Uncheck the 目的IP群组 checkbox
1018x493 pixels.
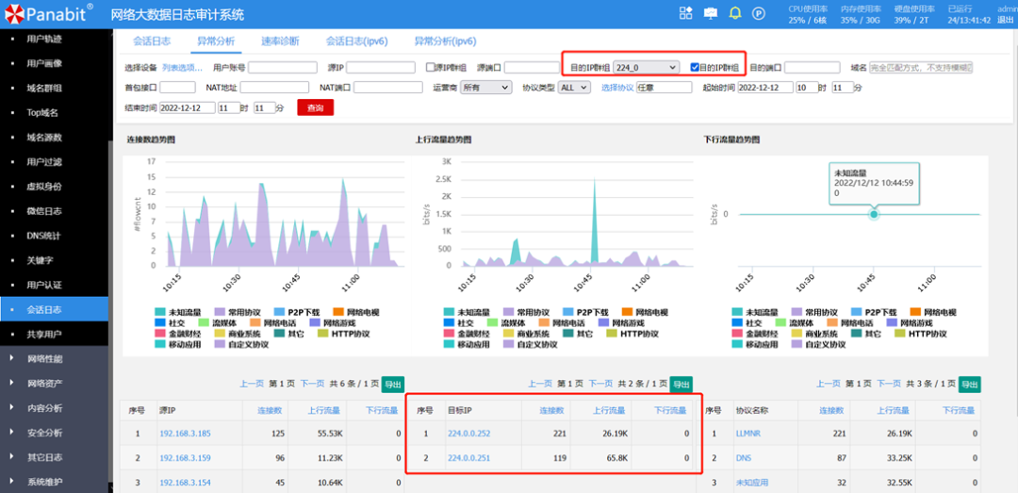[x=695, y=67]
